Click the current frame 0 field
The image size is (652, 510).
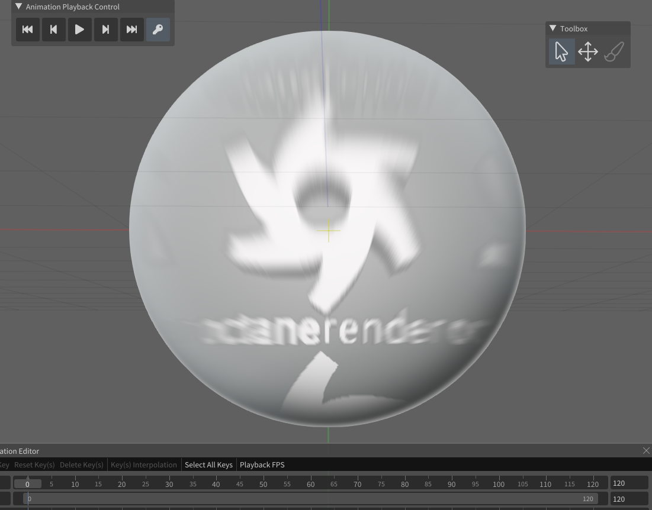(27, 484)
